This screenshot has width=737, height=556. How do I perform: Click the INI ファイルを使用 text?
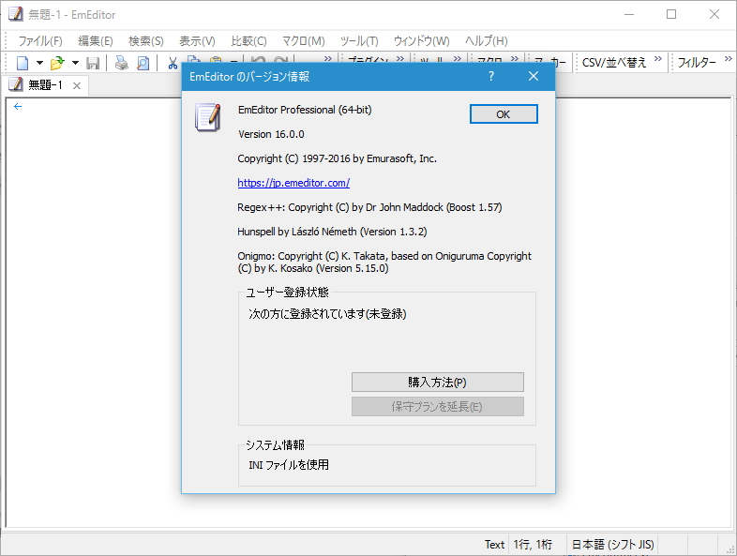[x=289, y=465]
